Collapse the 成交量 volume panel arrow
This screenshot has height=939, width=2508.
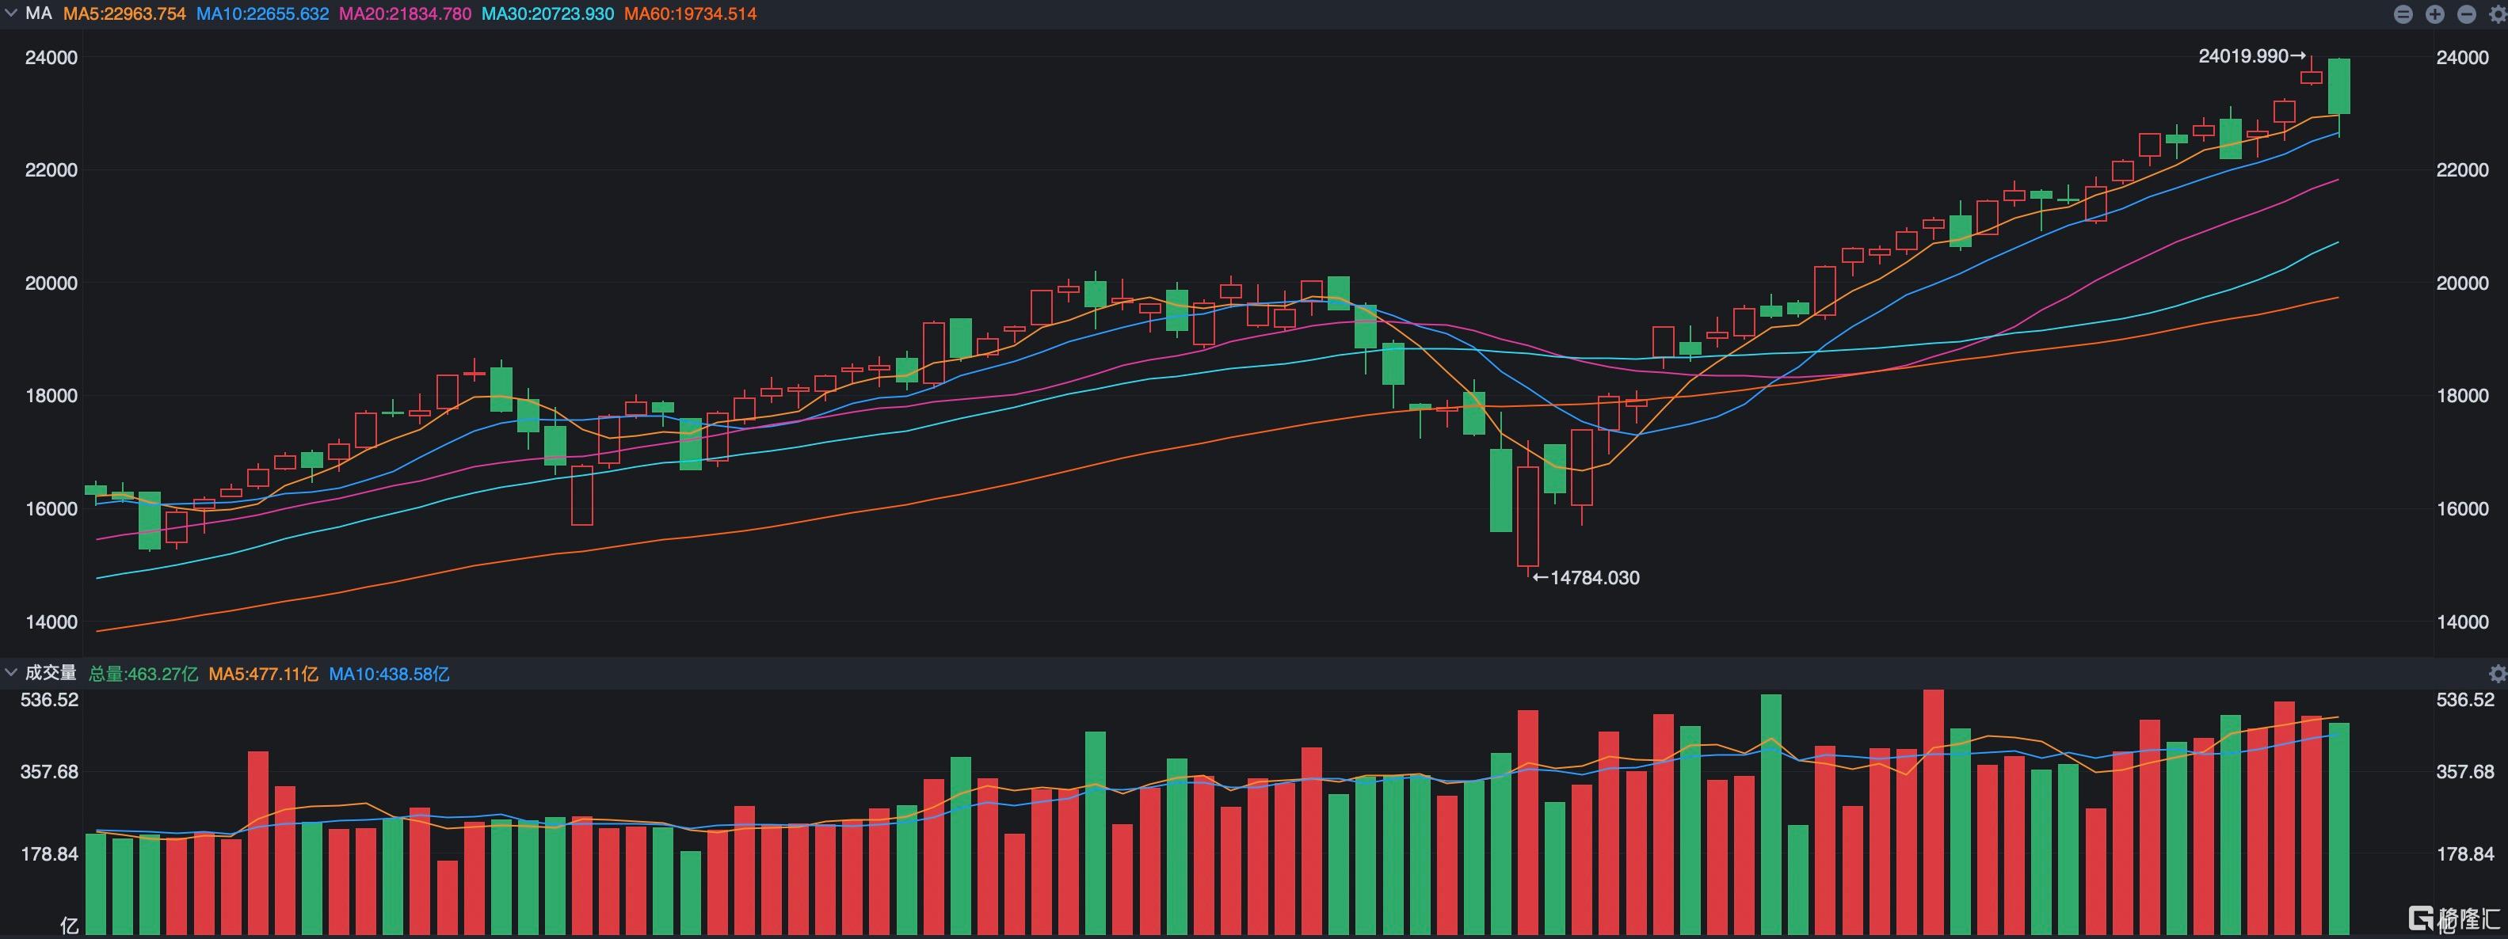coord(12,672)
